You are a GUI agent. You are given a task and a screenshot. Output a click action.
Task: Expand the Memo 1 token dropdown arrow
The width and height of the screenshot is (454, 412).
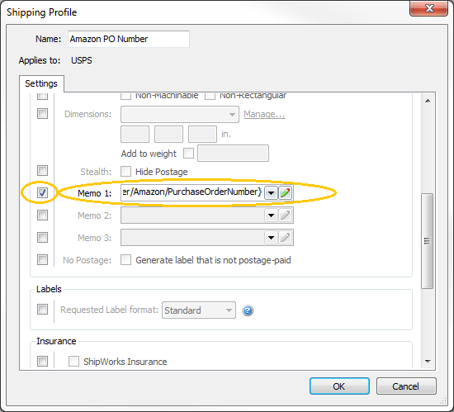[x=271, y=193]
